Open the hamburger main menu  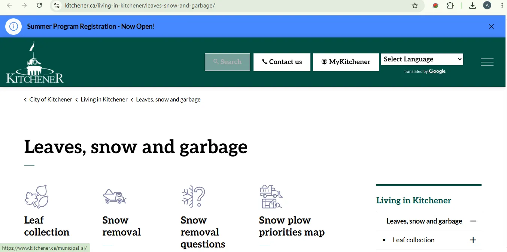coord(487,62)
